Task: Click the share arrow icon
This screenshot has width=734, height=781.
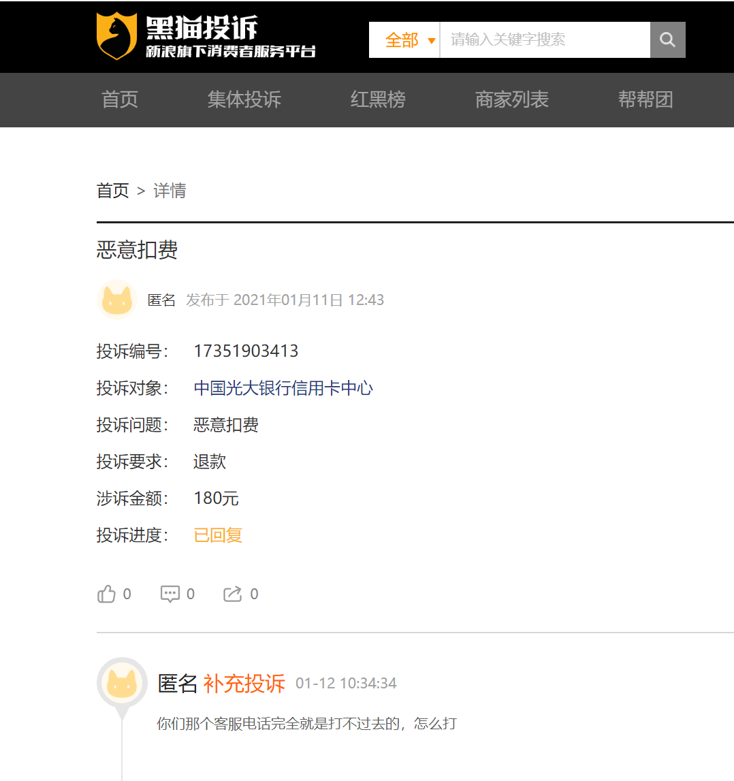Action: point(233,594)
